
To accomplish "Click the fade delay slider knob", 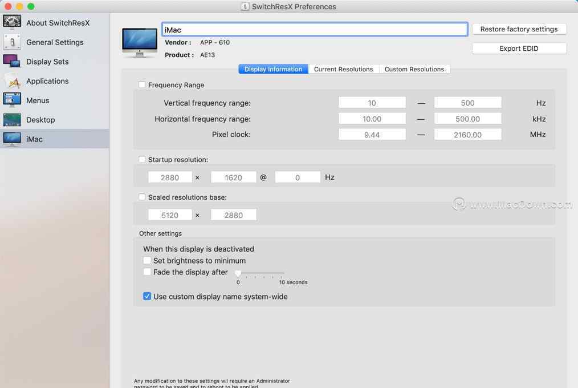I will (238, 273).
